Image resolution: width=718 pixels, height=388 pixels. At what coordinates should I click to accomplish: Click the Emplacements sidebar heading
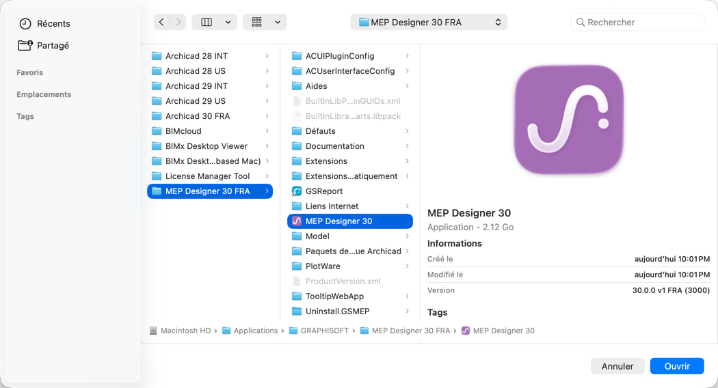tap(44, 94)
